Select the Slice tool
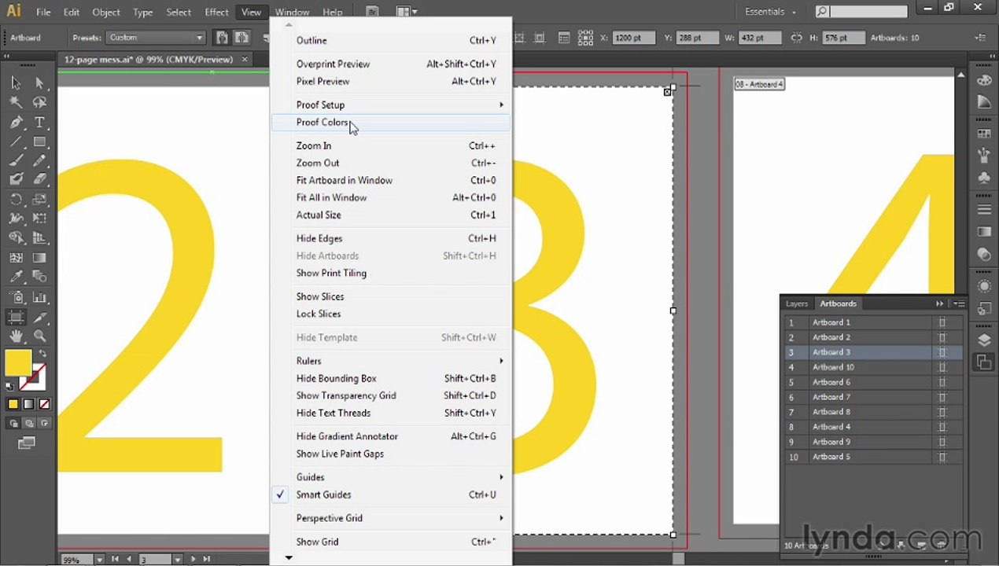The width and height of the screenshot is (999, 566). [x=39, y=318]
